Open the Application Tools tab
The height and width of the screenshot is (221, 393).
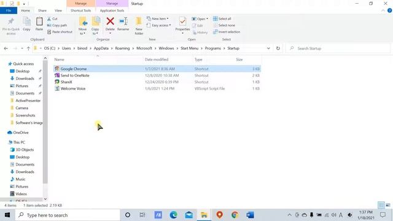[x=112, y=10]
